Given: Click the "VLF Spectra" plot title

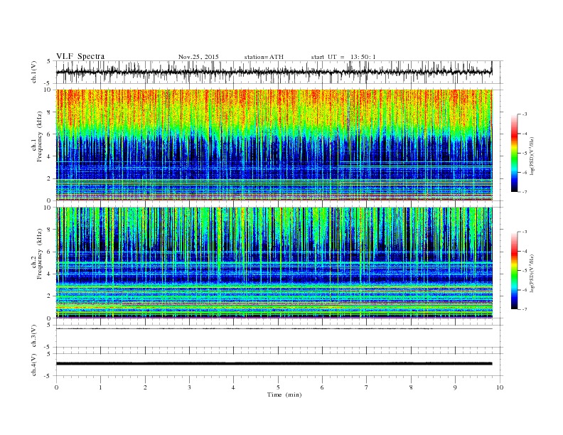Looking at the screenshot, I should pos(80,56).
